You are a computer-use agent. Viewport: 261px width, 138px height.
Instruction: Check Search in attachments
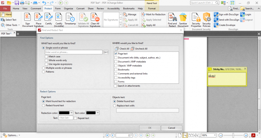click(115, 86)
